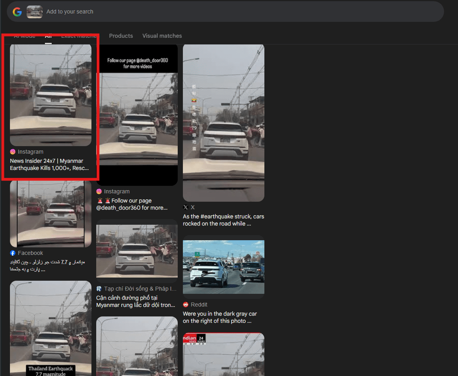Open 'Follow our page @death_door360' result link

131,204
